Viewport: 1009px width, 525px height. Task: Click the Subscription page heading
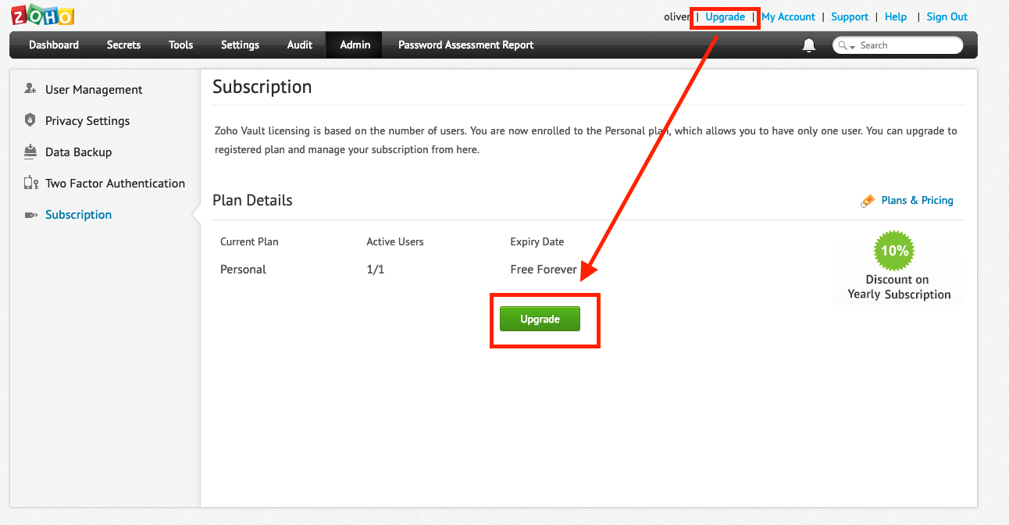[x=262, y=87]
